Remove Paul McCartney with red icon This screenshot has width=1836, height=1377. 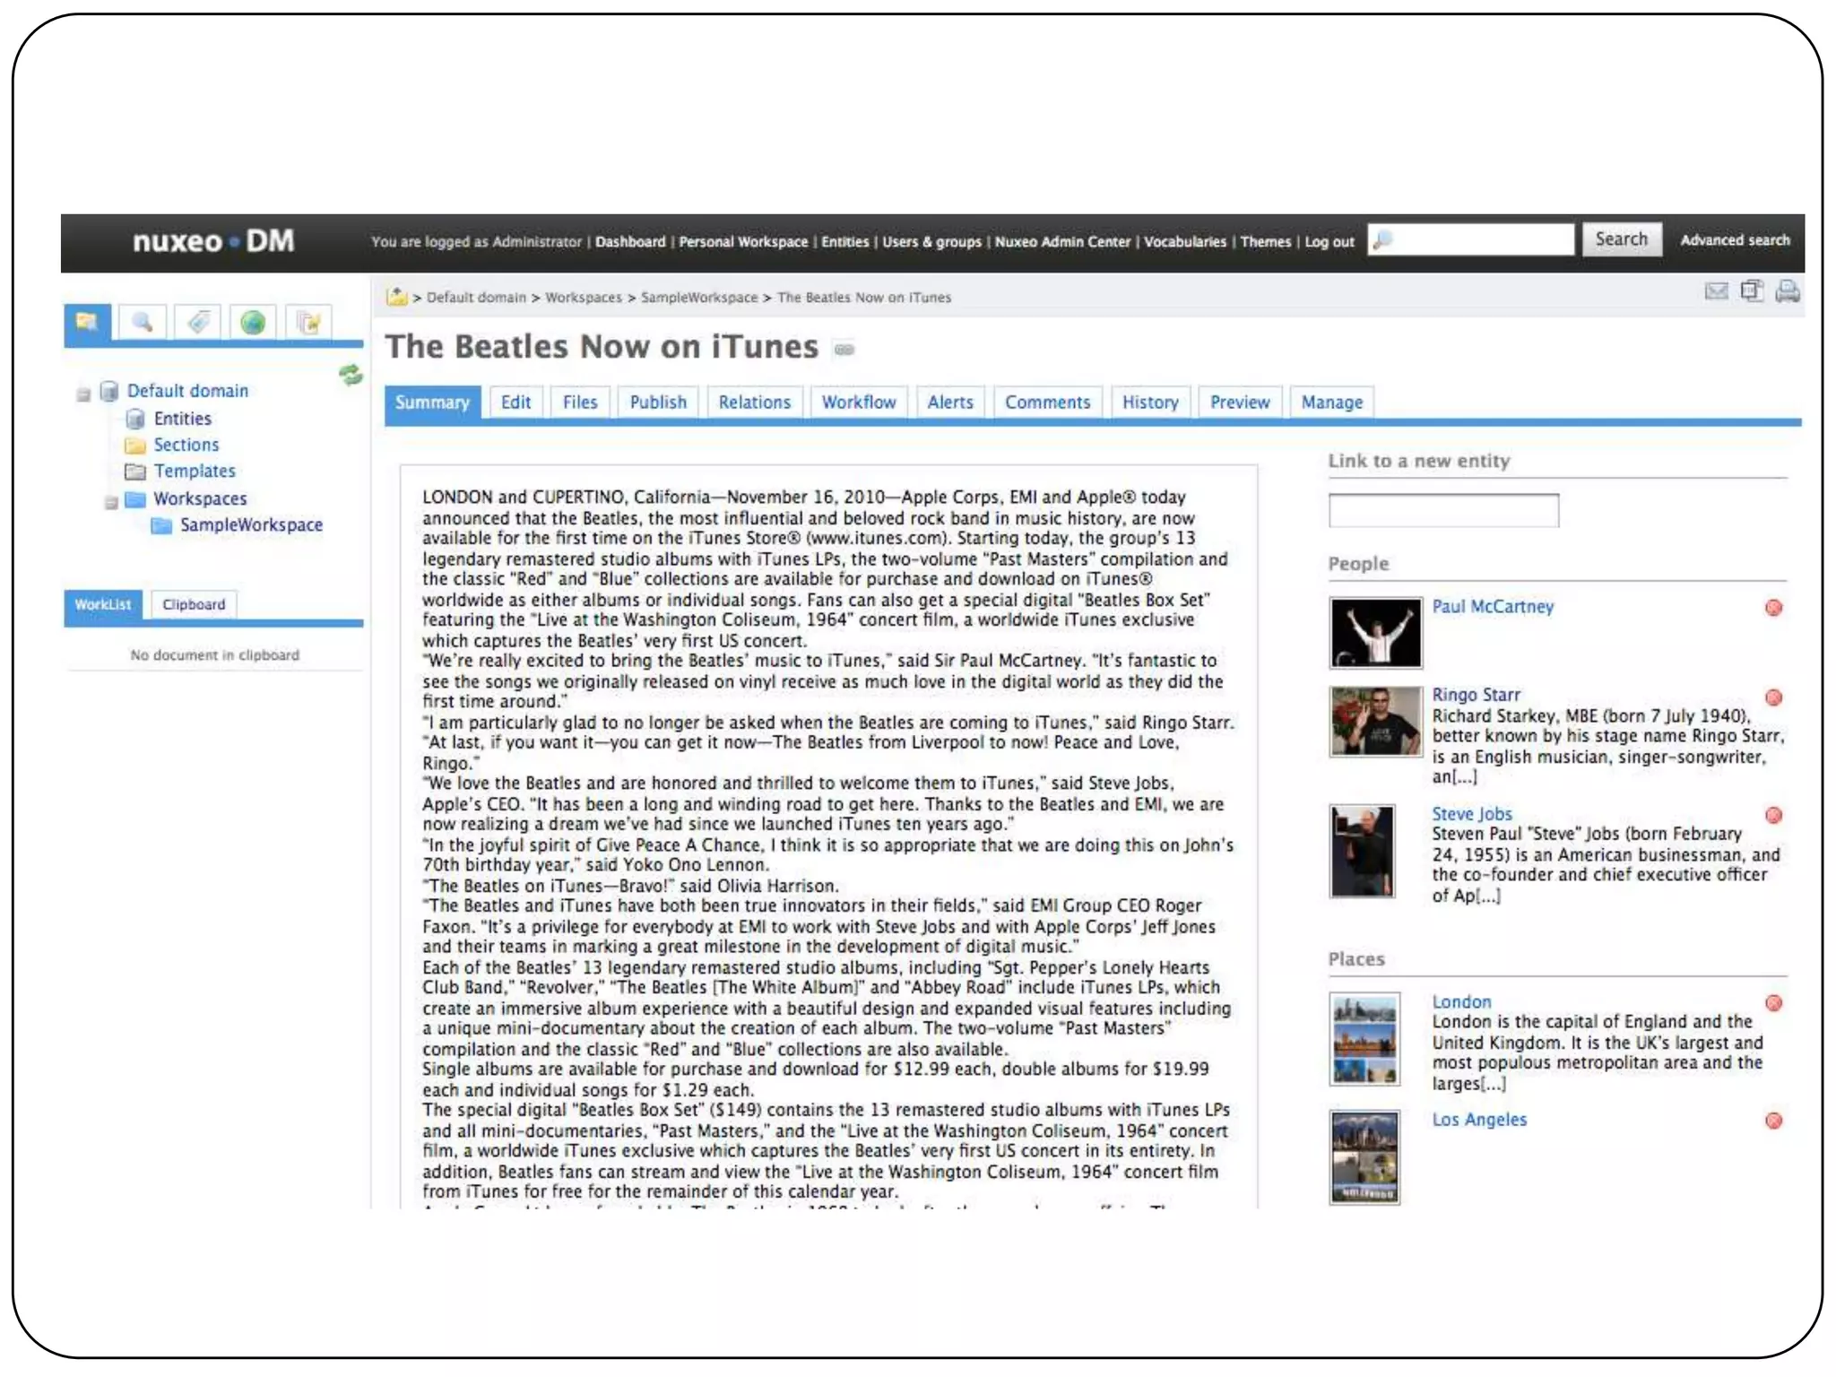[1773, 608]
